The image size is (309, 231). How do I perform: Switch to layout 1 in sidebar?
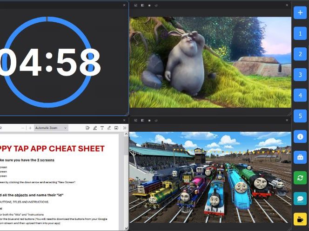coord(300,33)
